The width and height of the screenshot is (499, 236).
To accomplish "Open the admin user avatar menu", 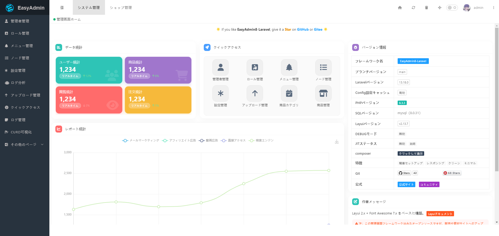I will click(467, 8).
